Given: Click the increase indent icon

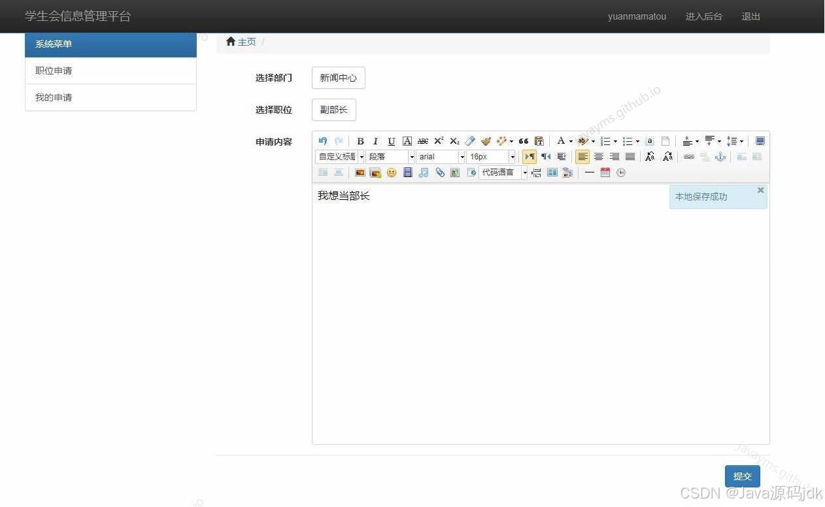Looking at the screenshot, I should (562, 157).
